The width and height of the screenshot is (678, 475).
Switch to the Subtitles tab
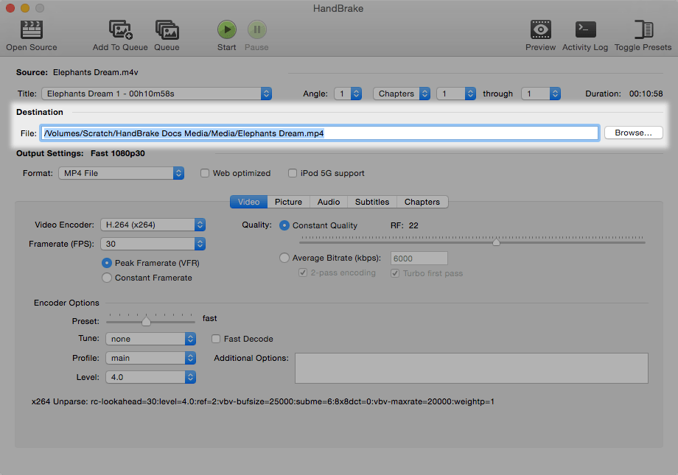[372, 202]
